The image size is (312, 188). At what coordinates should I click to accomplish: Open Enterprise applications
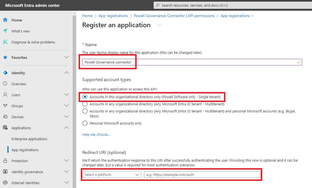(x=29, y=139)
